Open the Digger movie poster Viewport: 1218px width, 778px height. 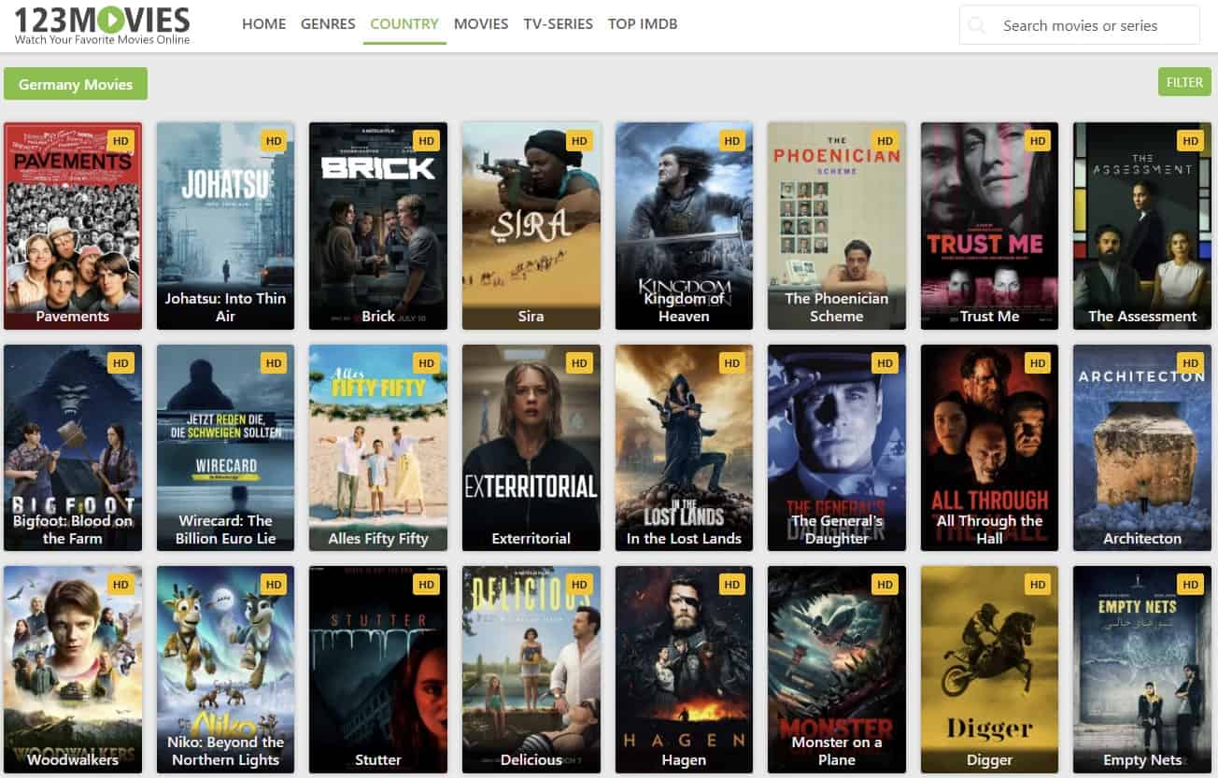coord(989,669)
